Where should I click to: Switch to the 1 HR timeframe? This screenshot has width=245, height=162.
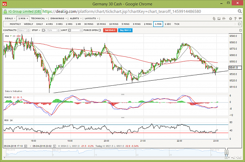pyautogui.click(x=78, y=24)
